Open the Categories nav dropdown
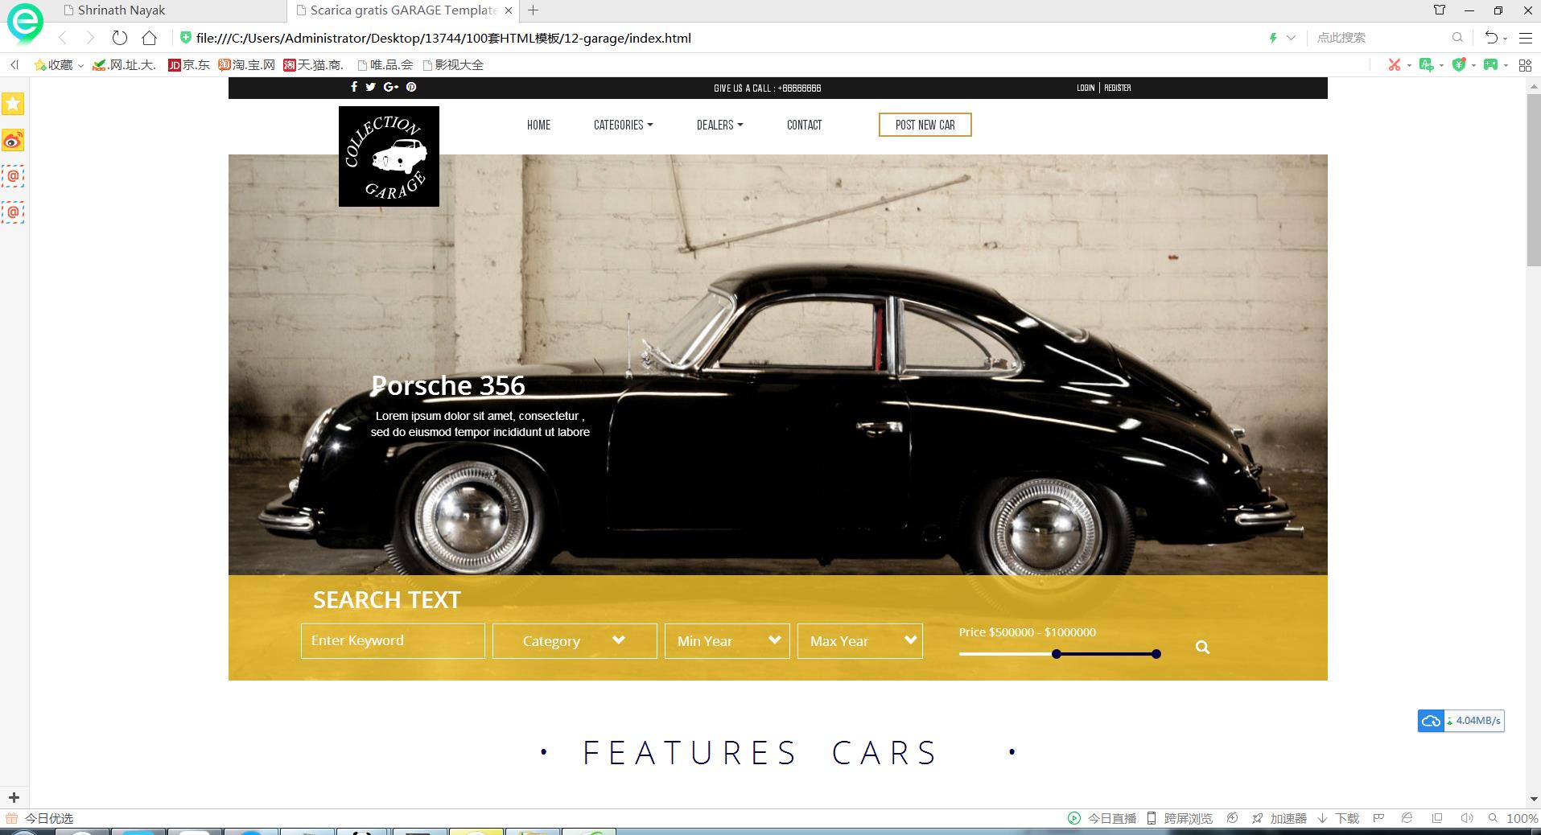 point(624,125)
